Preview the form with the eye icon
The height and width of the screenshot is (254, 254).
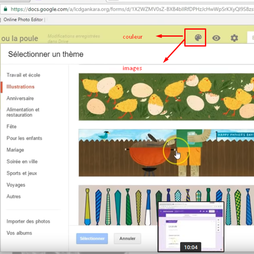(216, 38)
